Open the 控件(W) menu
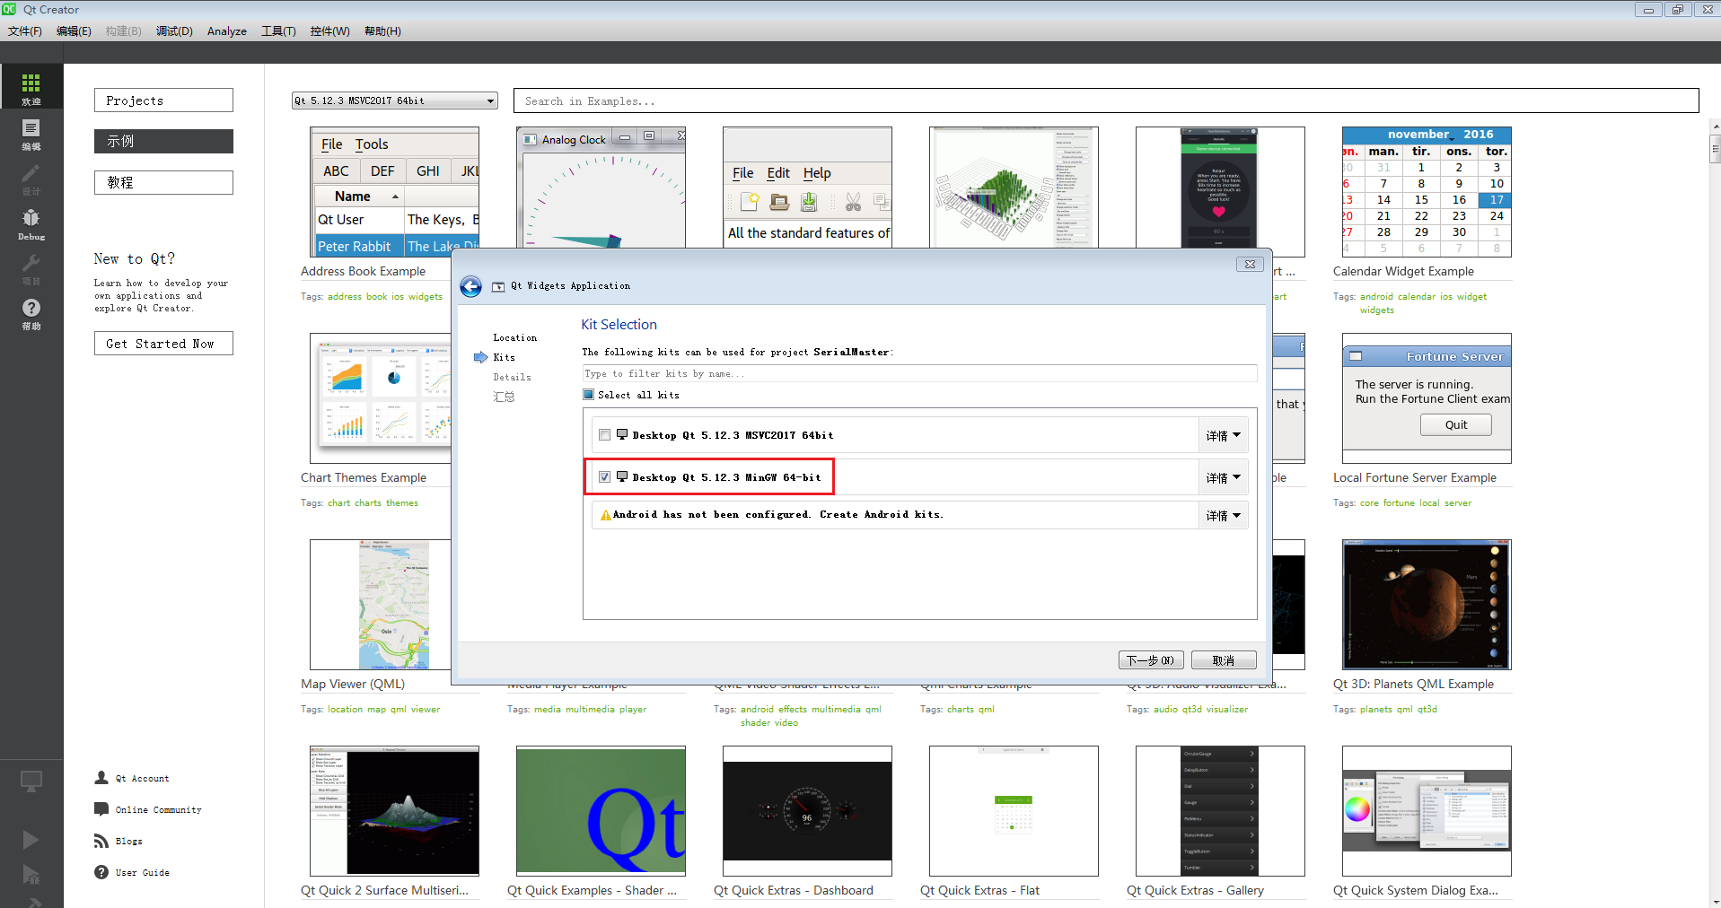Viewport: 1721px width, 908px height. [x=330, y=31]
